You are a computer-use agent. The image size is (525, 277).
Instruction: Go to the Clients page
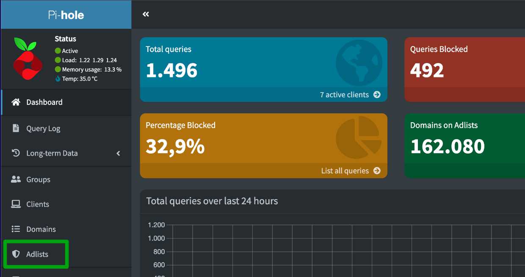point(66,204)
